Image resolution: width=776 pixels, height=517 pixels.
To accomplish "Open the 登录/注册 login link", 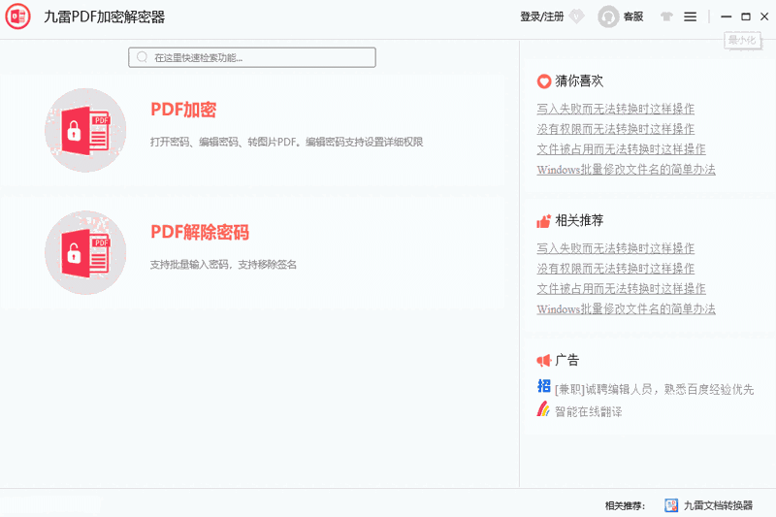I will [541, 16].
